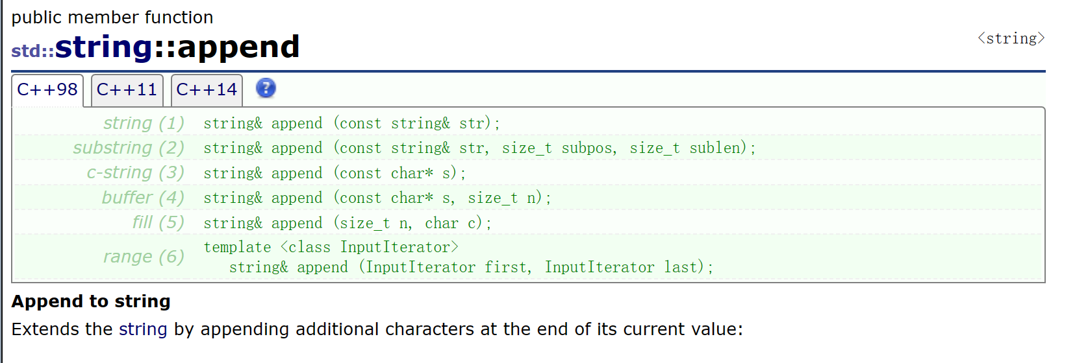
Task: Switch to the C++11 tab
Action: [127, 90]
